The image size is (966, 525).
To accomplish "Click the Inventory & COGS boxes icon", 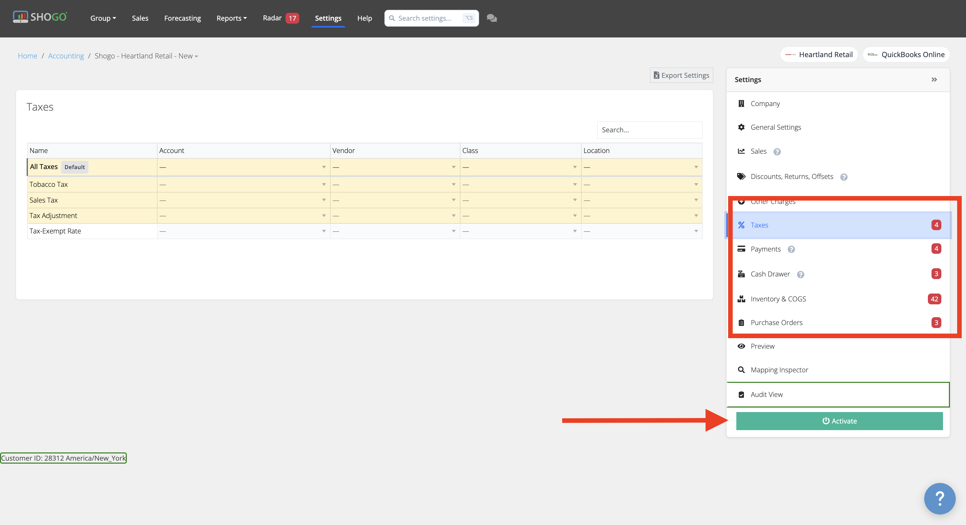I will pyautogui.click(x=741, y=299).
